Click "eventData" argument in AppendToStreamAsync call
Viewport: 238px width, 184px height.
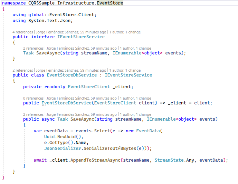pyautogui.click(x=211, y=160)
